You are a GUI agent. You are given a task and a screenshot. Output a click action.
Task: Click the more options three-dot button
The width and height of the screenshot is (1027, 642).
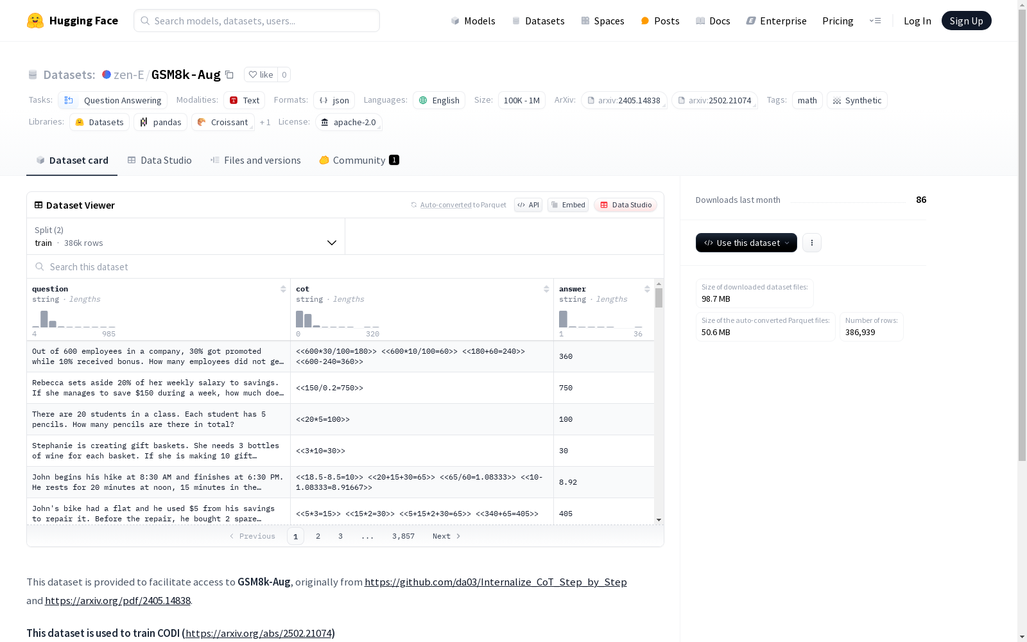[812, 243]
